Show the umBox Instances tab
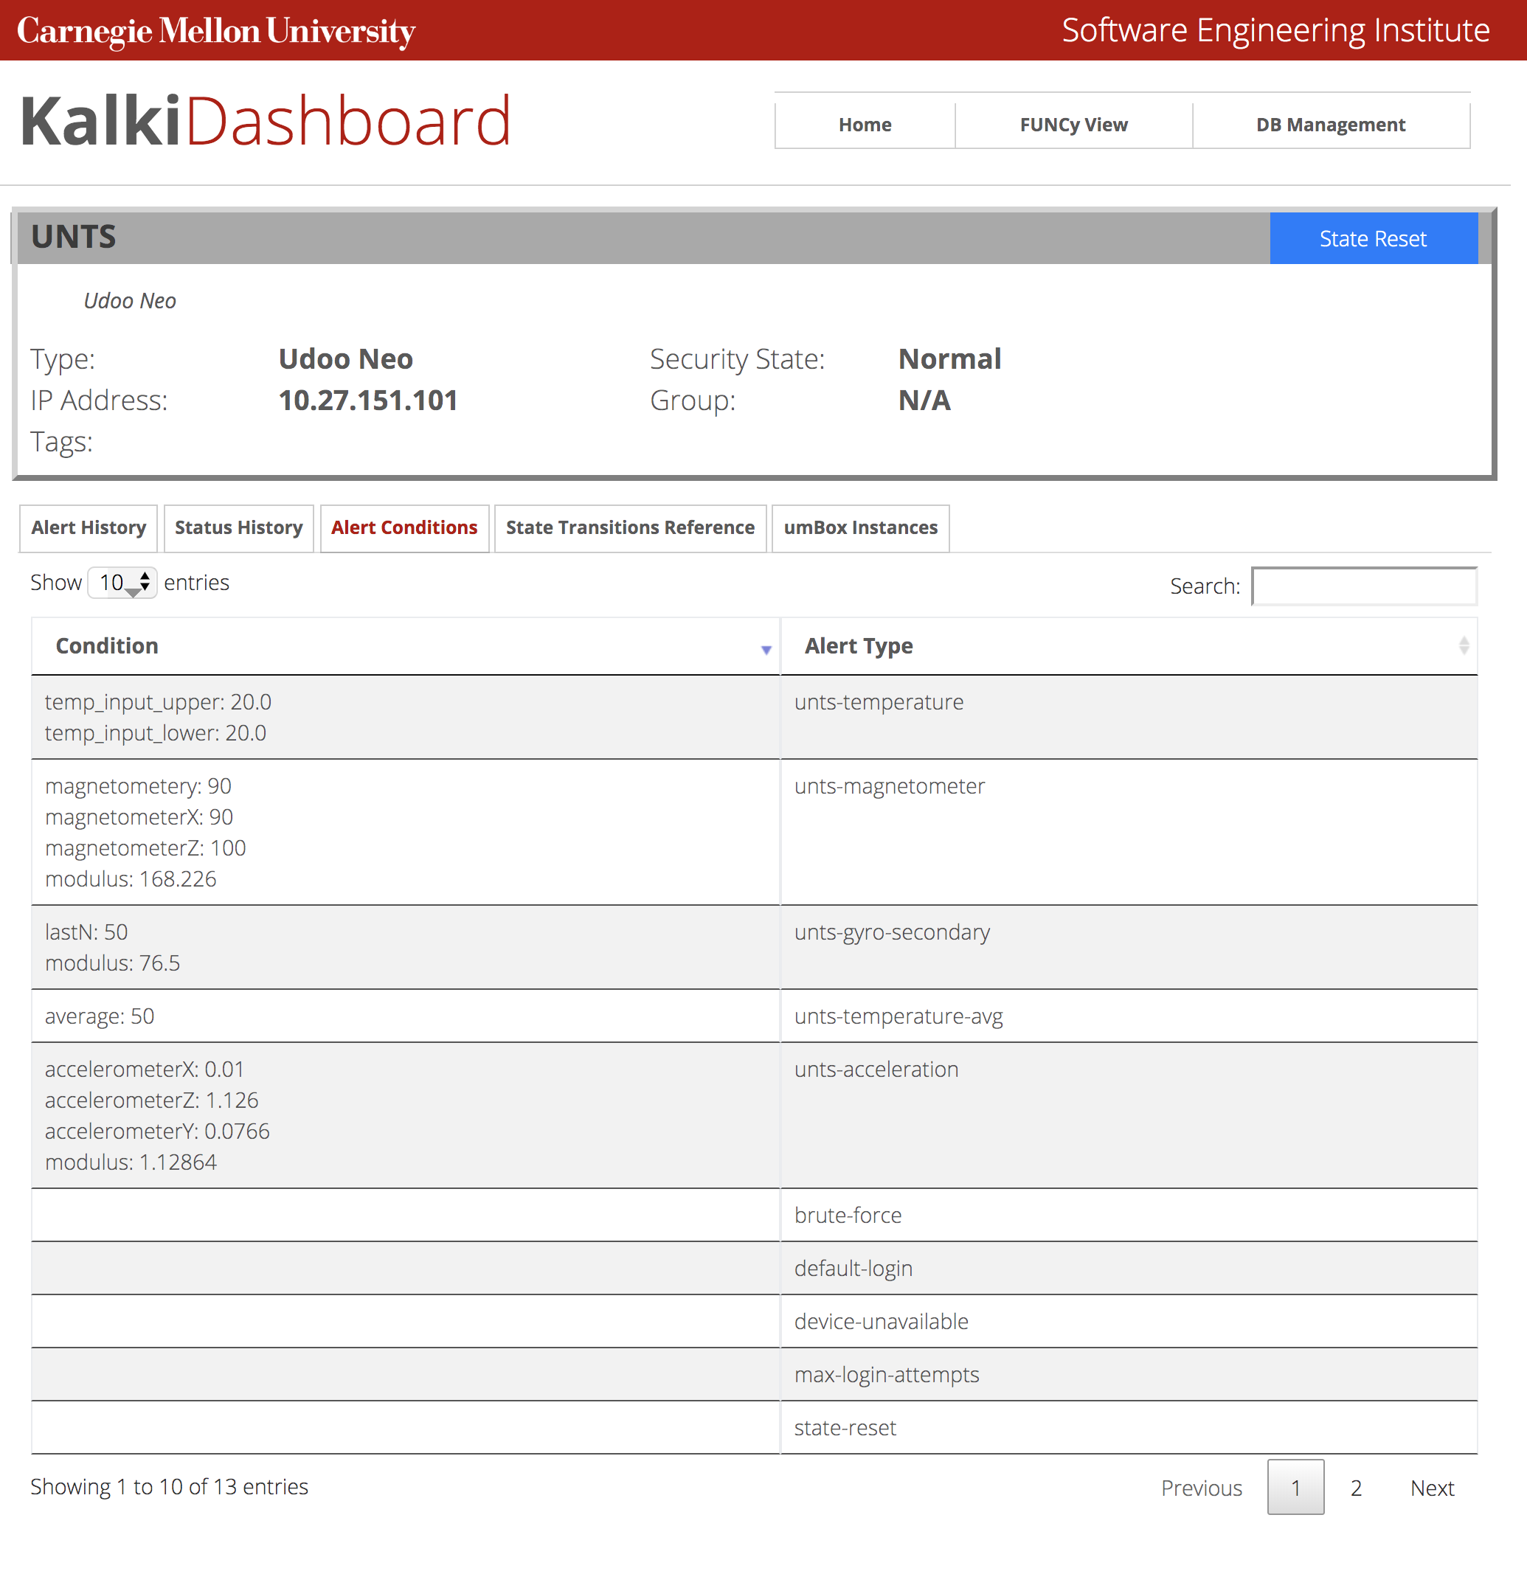 [860, 527]
